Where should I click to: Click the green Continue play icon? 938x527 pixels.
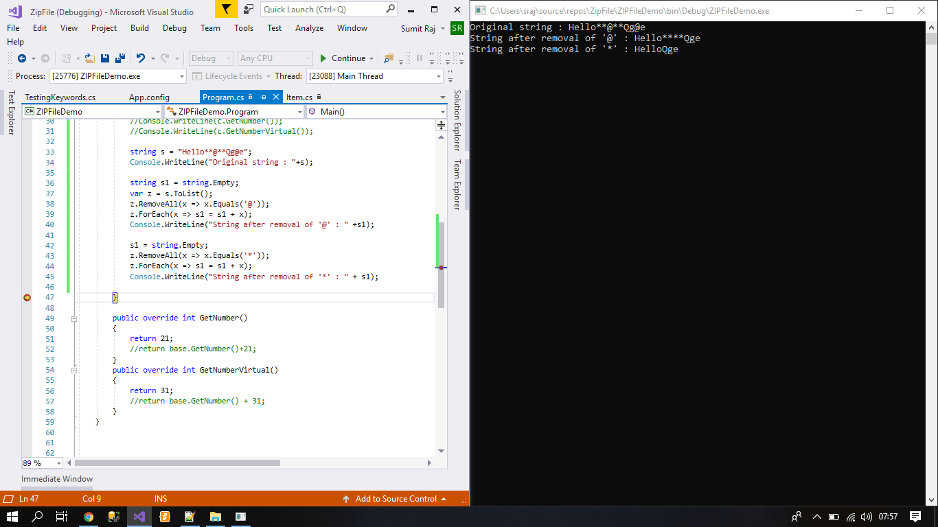(323, 58)
